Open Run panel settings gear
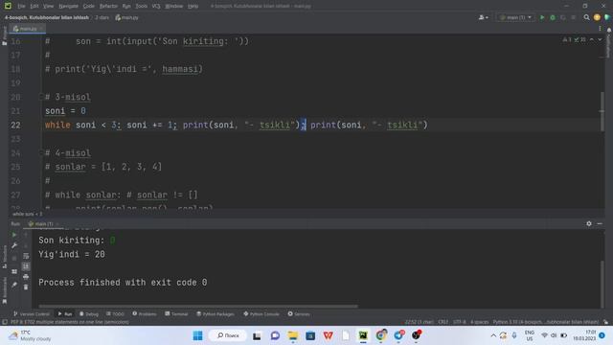 coord(589,223)
